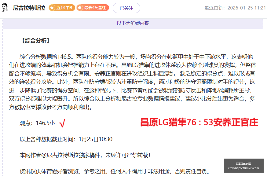Screen dimensions: 267x176
Task: Select the 最近更新 timestamp text
Action: [235, 8]
